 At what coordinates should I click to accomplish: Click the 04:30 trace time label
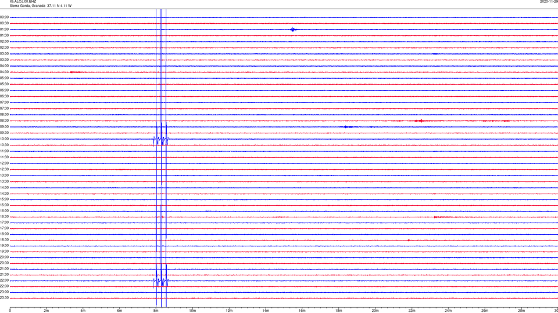pos(4,72)
